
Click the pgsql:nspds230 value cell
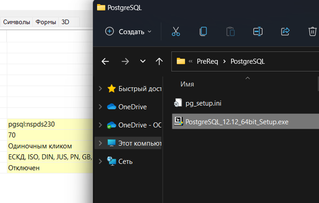point(50,124)
